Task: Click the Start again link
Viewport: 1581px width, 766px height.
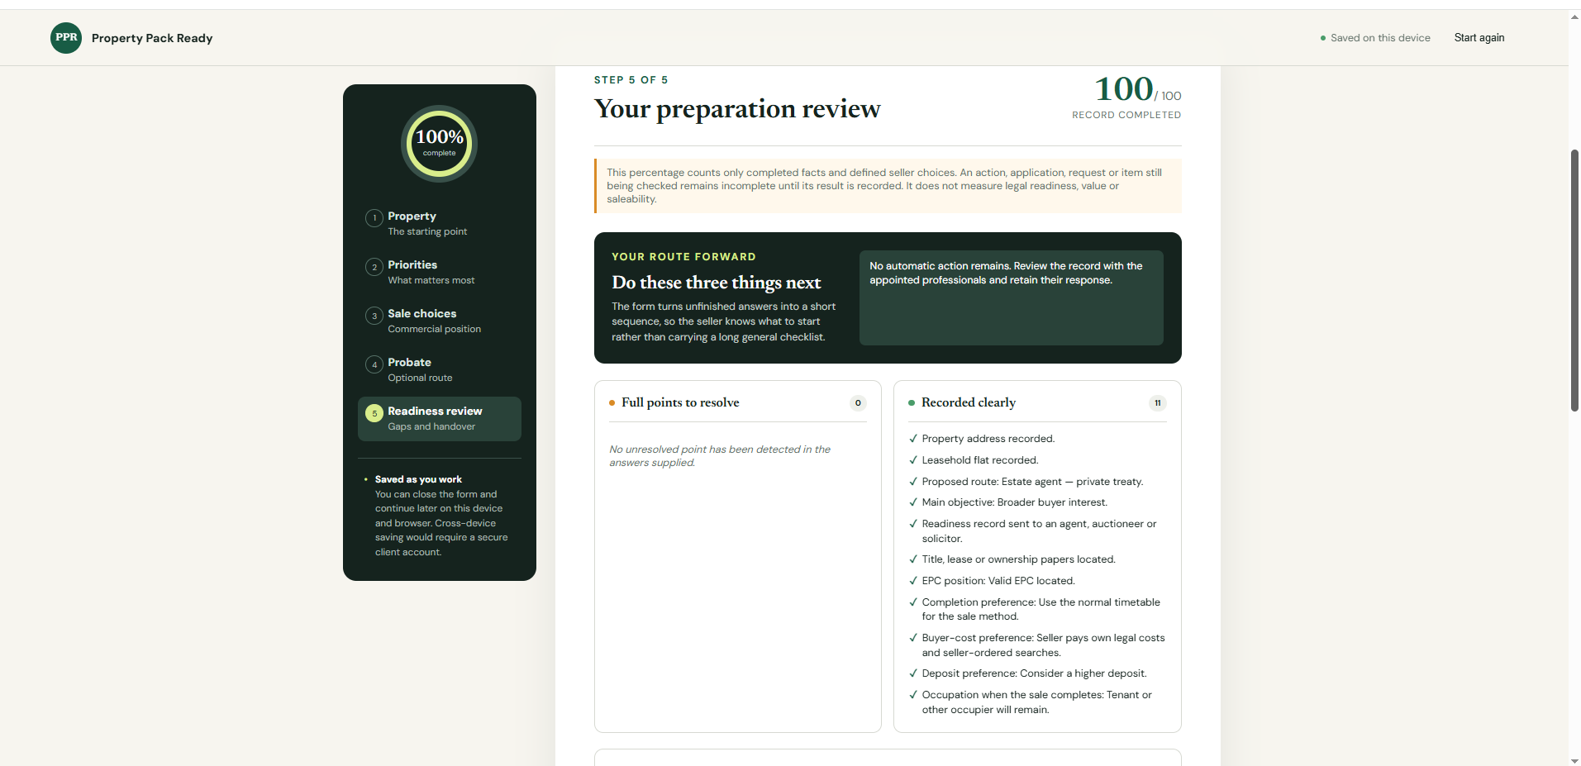Action: click(x=1479, y=38)
